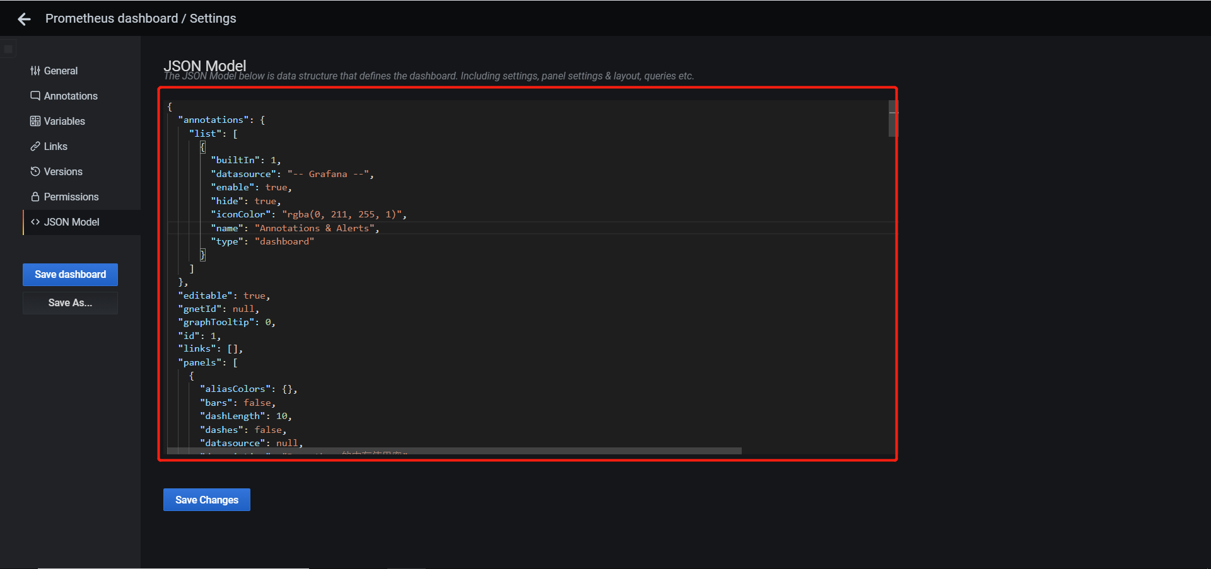
Task: Click the JSON Model code icon
Action: click(35, 222)
